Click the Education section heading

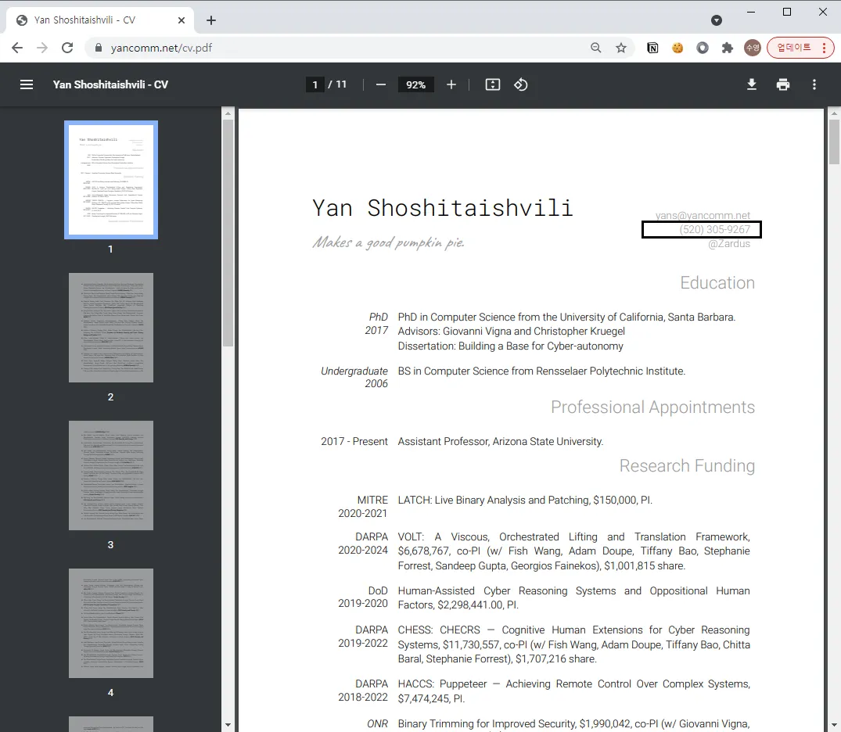click(717, 282)
